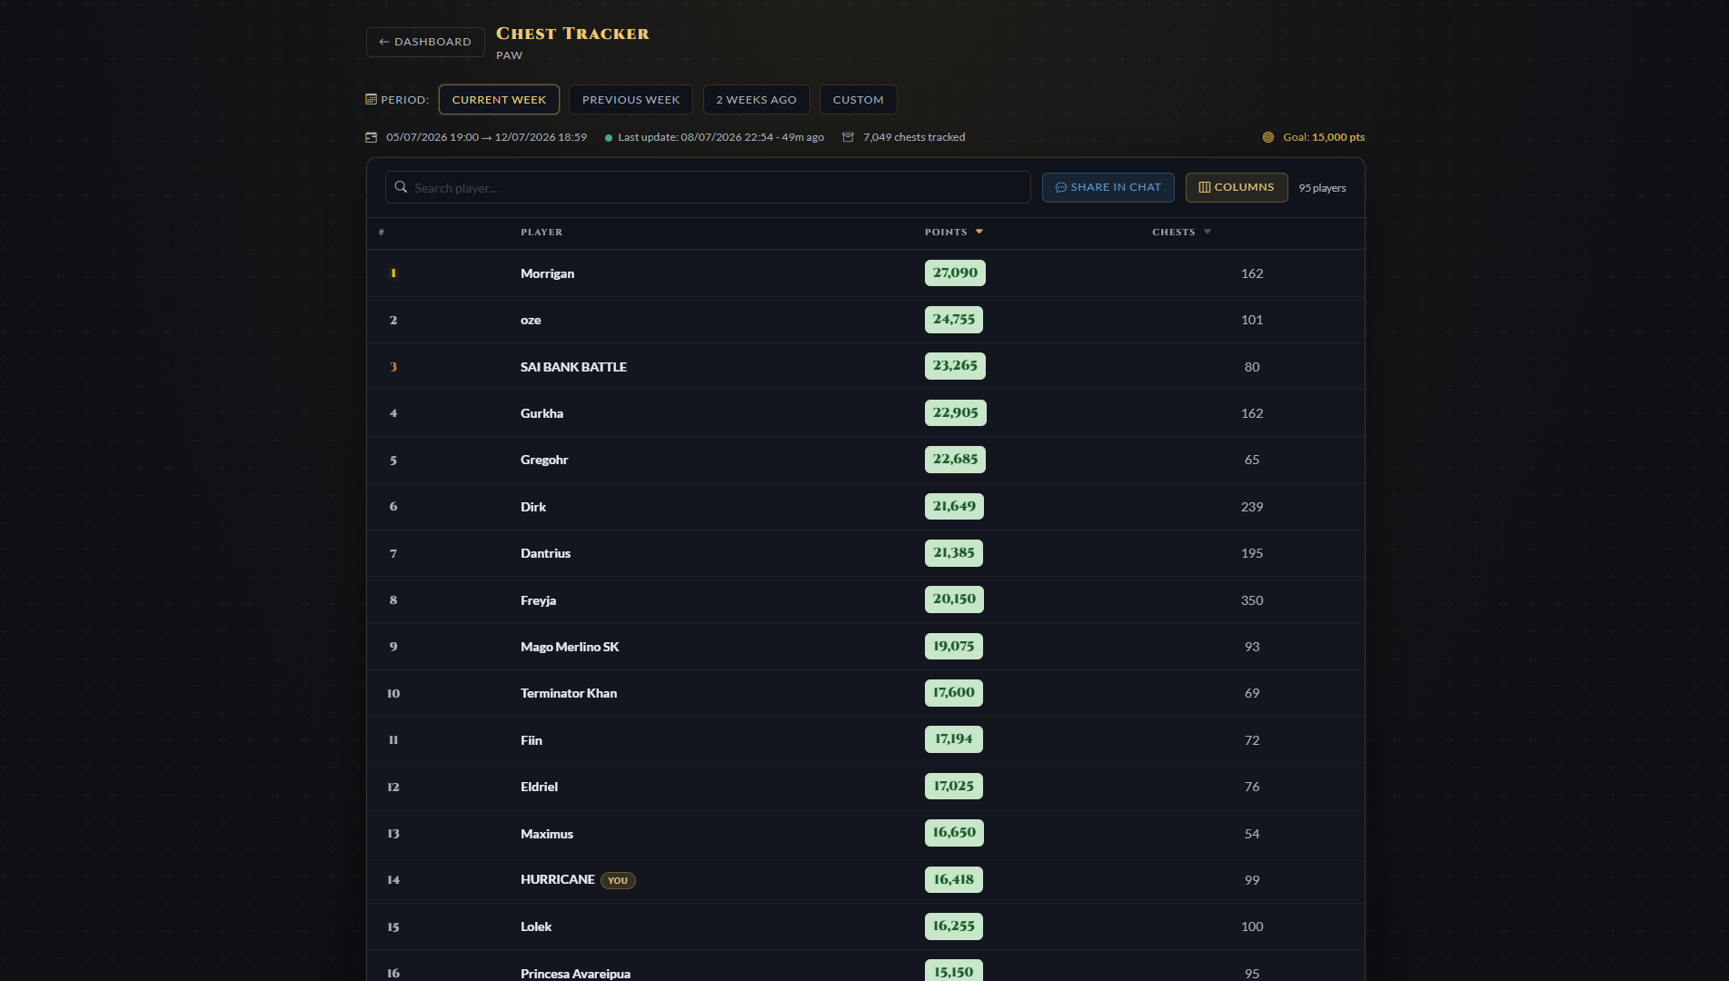Viewport: 1729px width, 981px height.
Task: Open the Custom period option
Action: [858, 100]
